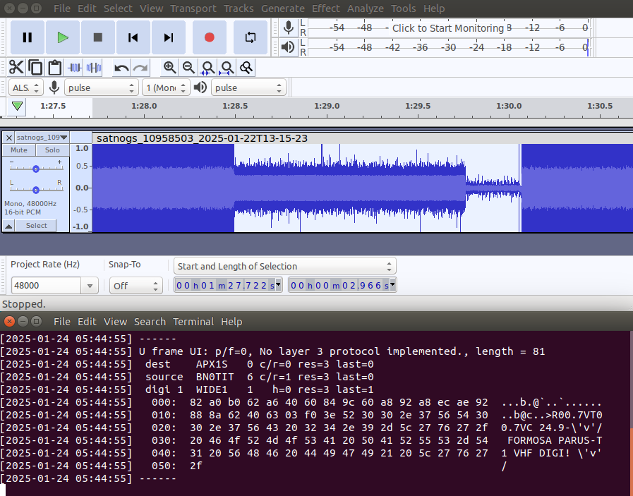633x496 pixels.
Task: Open Audacity Tools menu
Action: click(403, 8)
